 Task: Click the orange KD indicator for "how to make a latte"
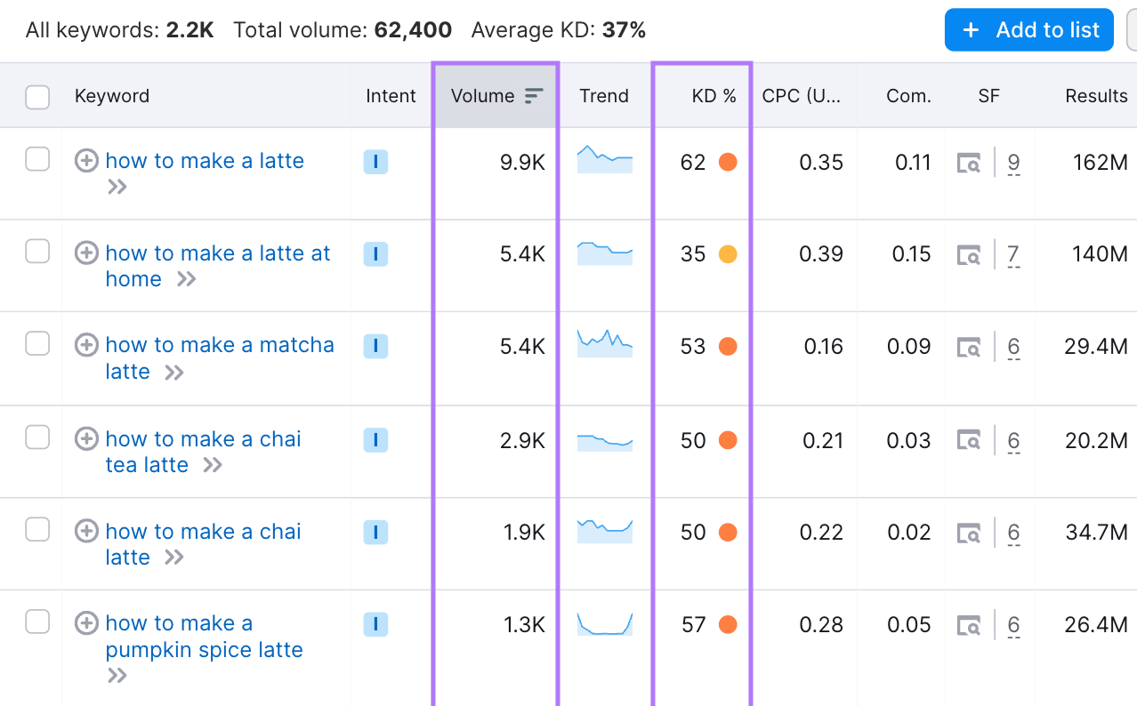tap(727, 162)
